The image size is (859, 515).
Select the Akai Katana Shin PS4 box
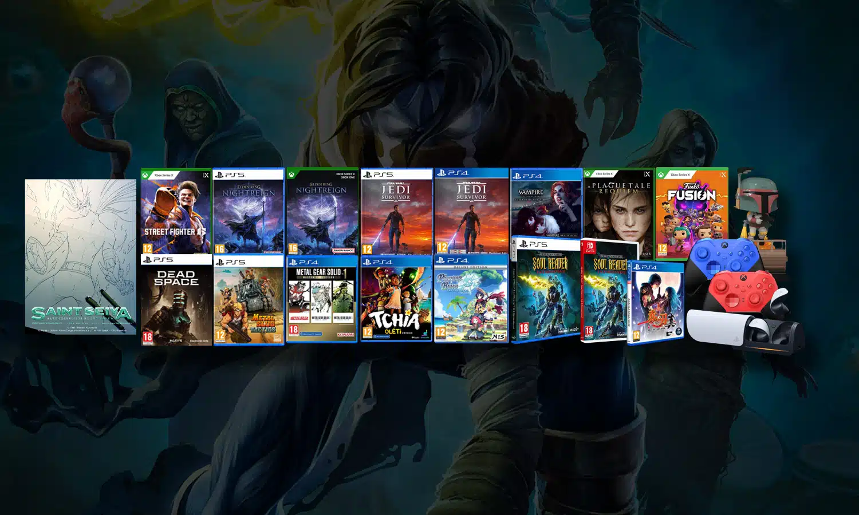[x=656, y=303]
